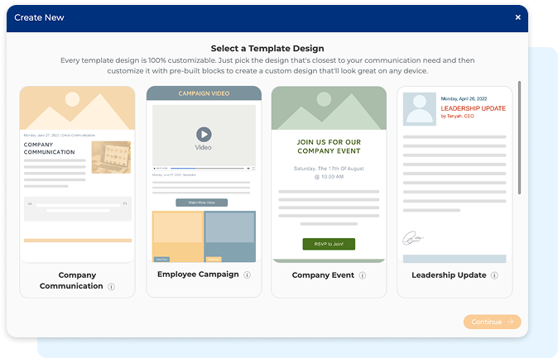The height and width of the screenshot is (358, 558).
Task: Click the laptop photo in Company Communication
Action: (111, 157)
